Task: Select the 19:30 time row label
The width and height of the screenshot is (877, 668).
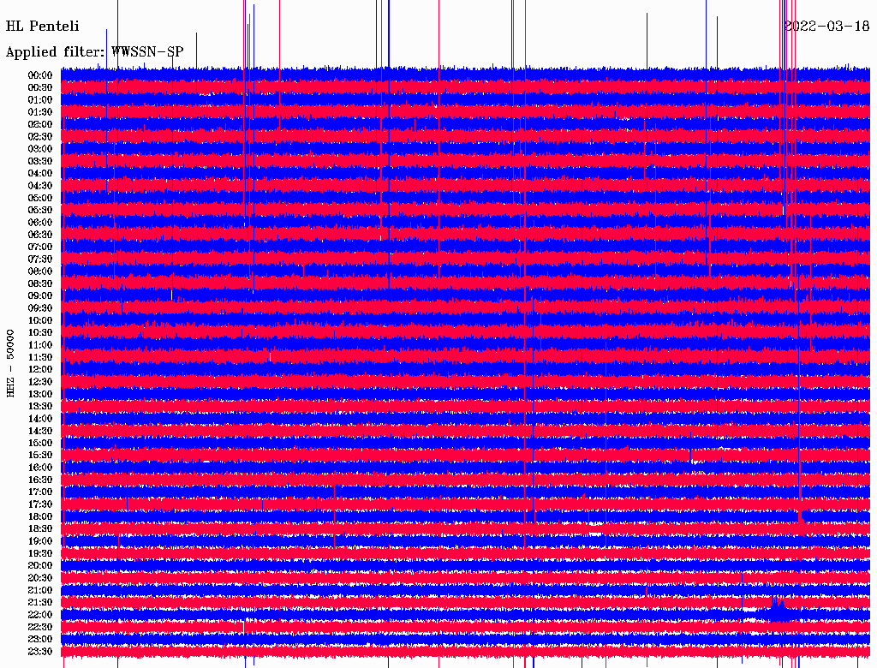Action: [x=40, y=554]
